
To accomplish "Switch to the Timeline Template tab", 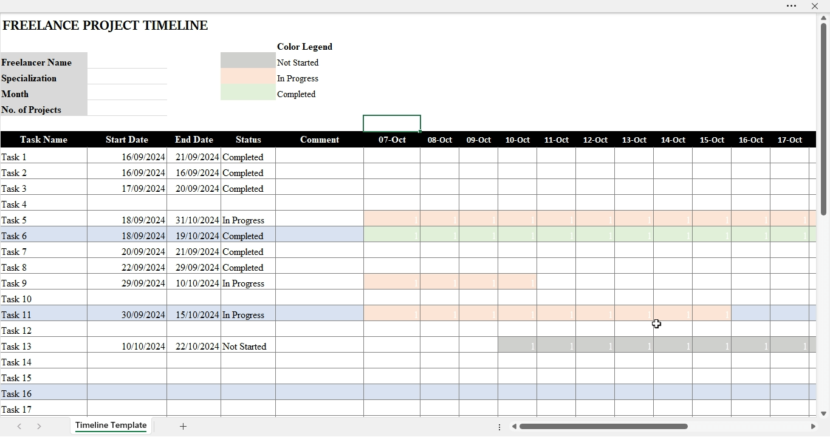I will point(111,425).
